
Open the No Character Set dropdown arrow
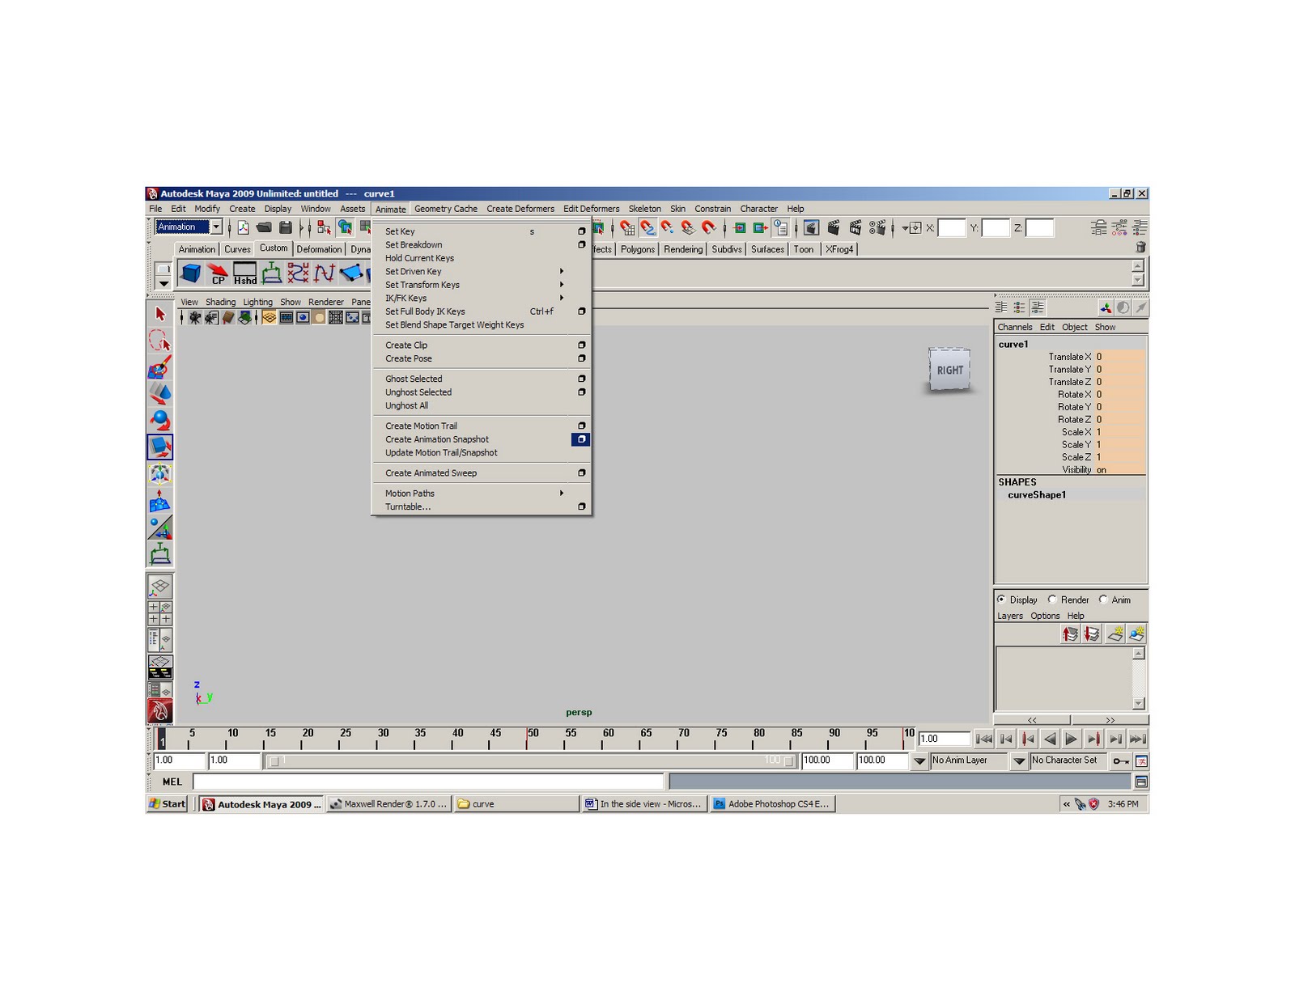click(x=1019, y=761)
